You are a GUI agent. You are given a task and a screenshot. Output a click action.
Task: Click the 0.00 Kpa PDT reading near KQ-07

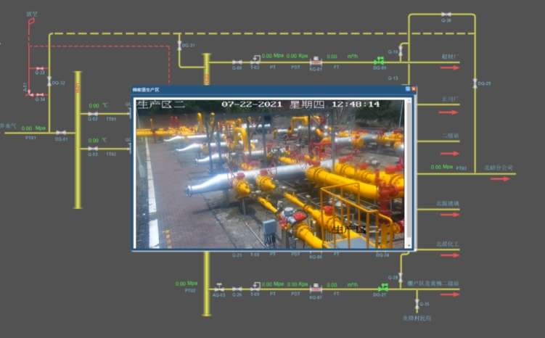(x=298, y=284)
